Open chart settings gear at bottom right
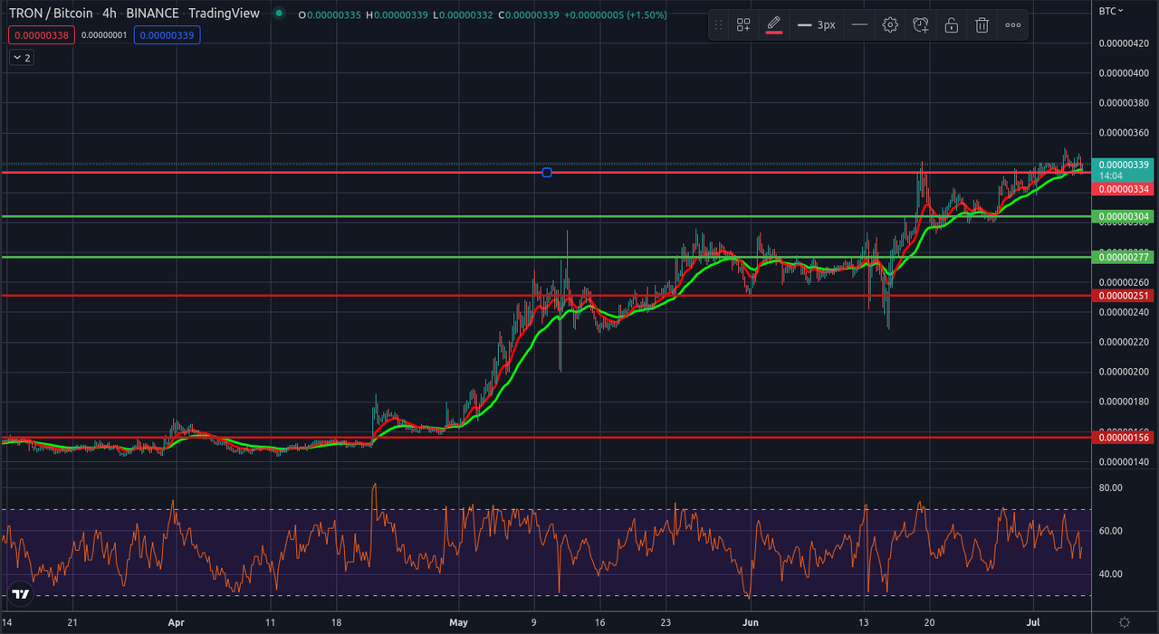The height and width of the screenshot is (634, 1159). (x=1125, y=623)
